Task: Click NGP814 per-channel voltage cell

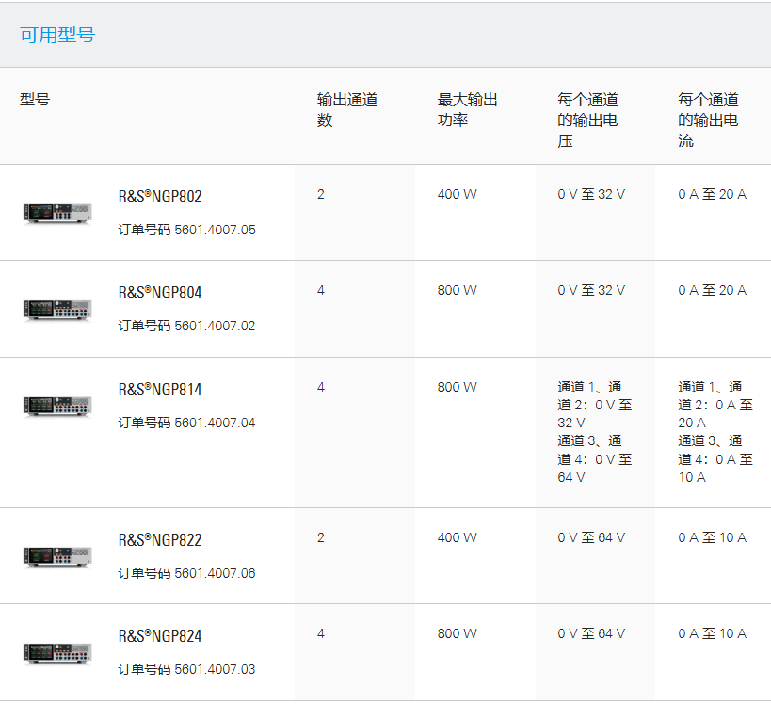Action: [594, 432]
